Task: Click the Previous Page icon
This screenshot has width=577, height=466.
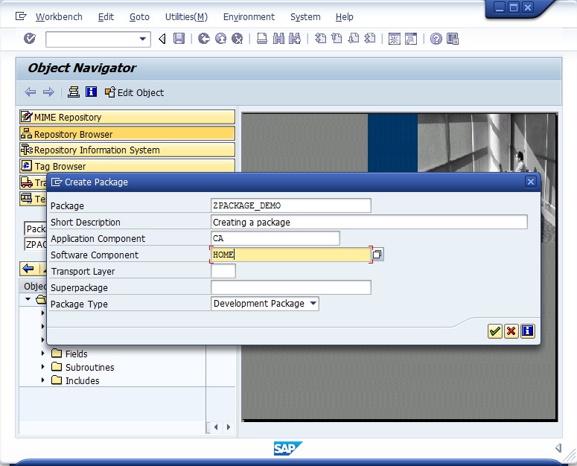Action: 337,38
